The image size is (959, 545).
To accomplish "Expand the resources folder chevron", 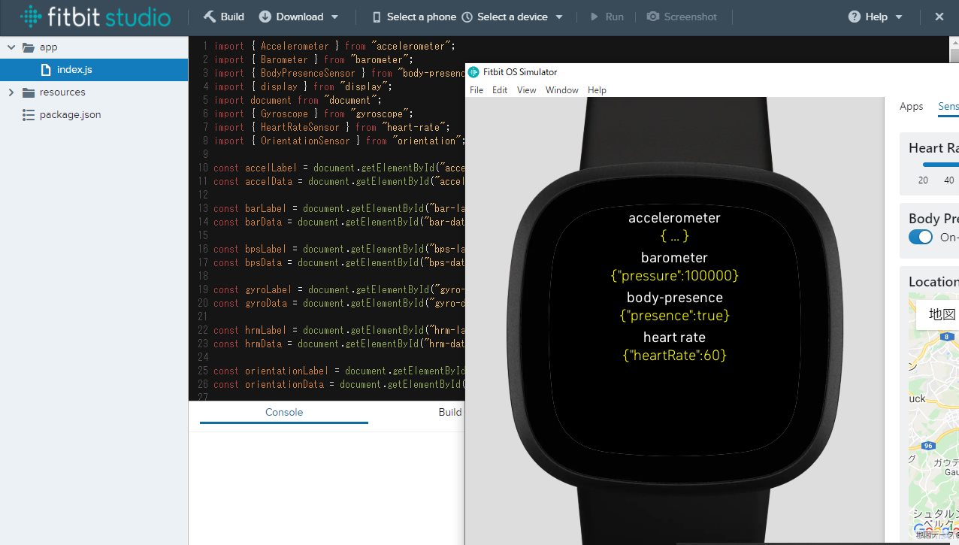I will point(11,92).
